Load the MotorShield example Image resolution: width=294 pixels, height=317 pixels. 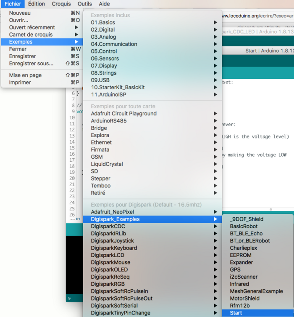258,298
